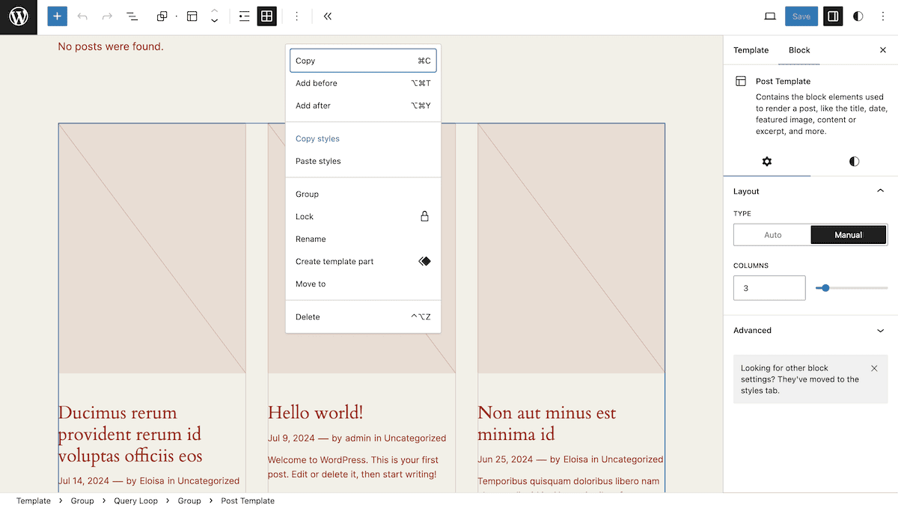
Task: Click the Undo arrow in the toolbar
Action: pyautogui.click(x=82, y=16)
